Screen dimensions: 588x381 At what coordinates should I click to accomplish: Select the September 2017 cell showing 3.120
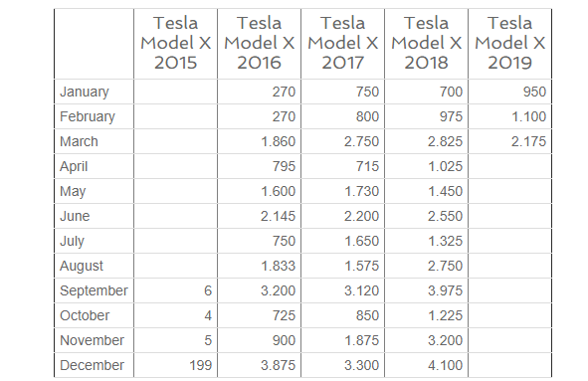[x=342, y=290]
